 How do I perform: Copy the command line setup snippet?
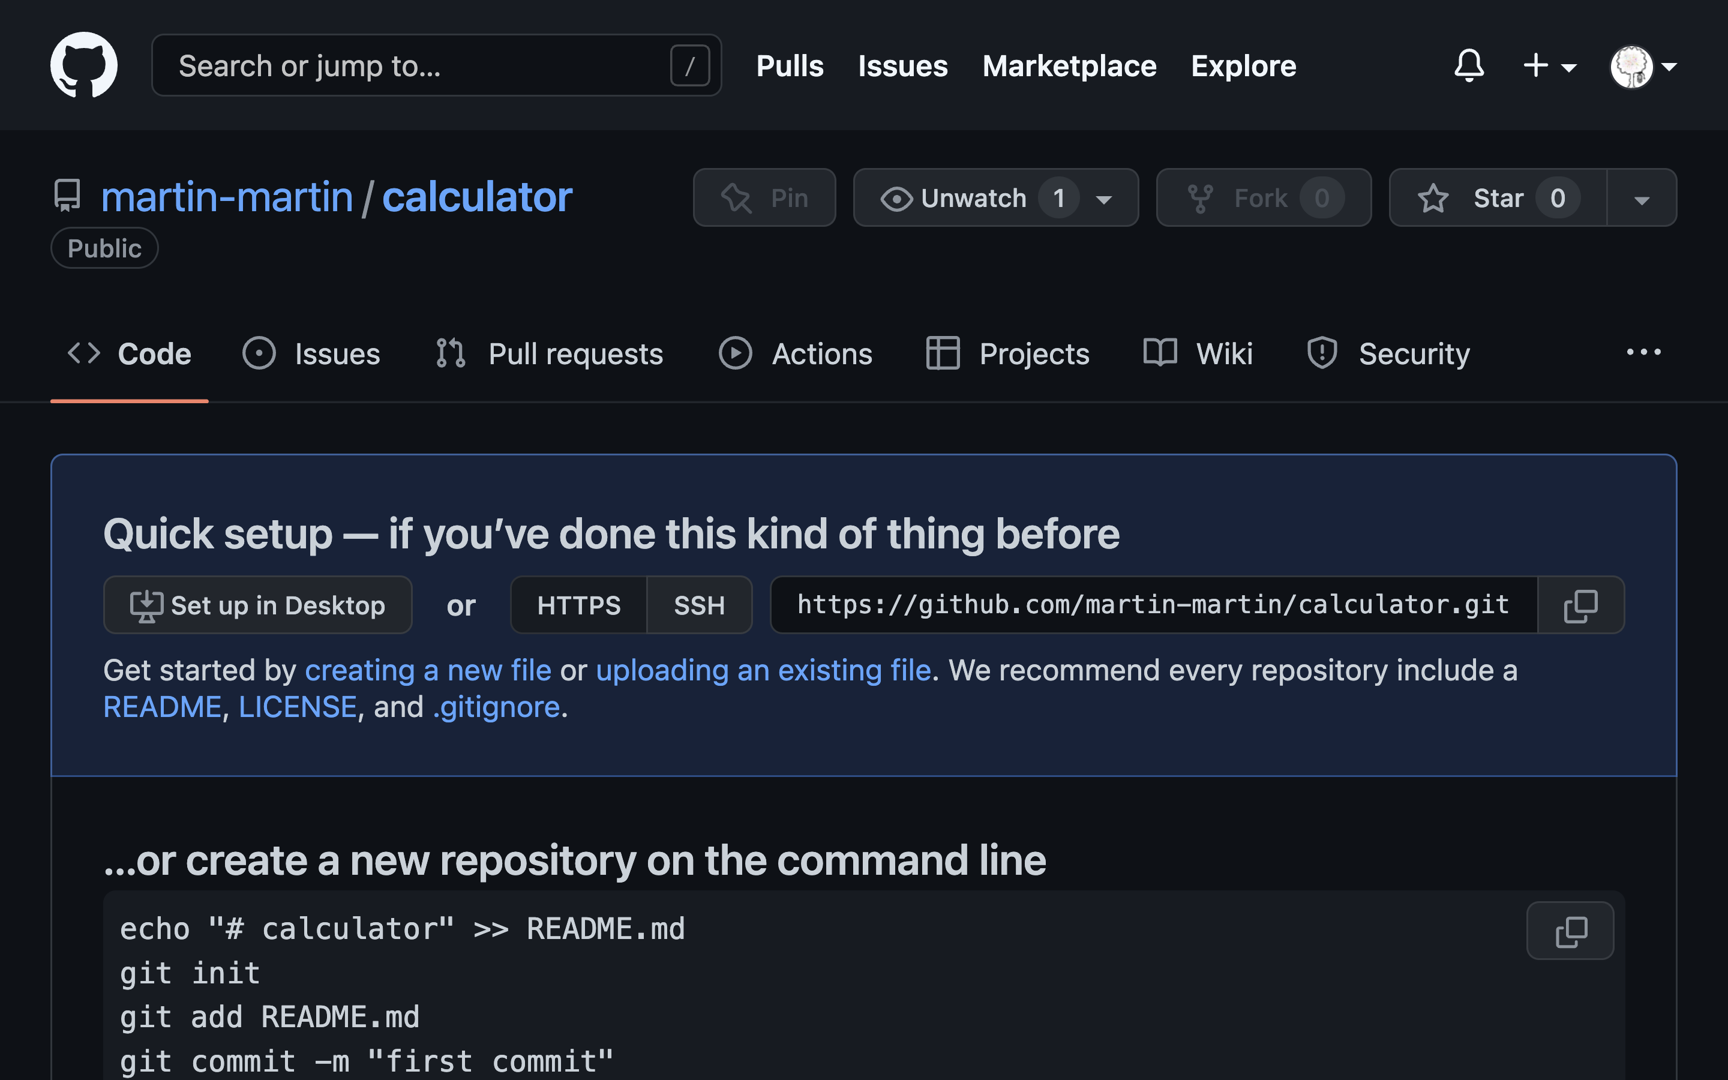click(x=1570, y=930)
